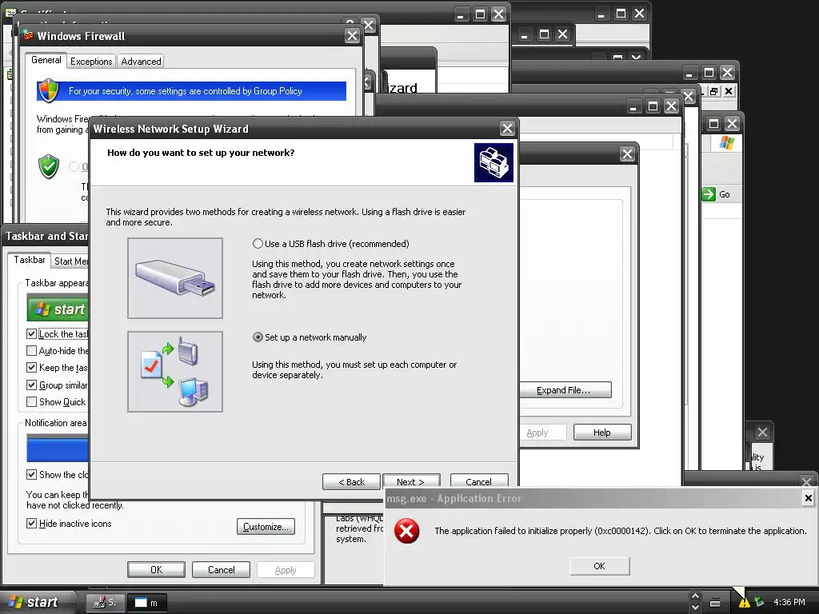The height and width of the screenshot is (614, 819).
Task: Click the restore icon of inner browser window
Action: 713,91
